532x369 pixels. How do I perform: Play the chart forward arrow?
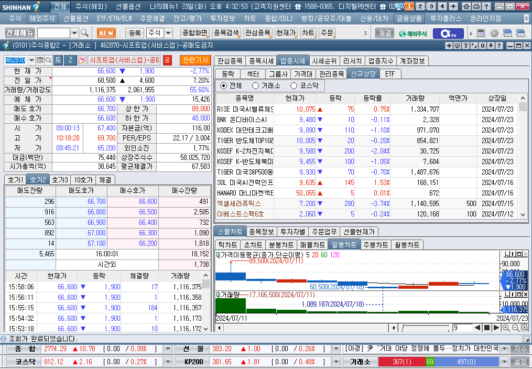click(x=496, y=328)
